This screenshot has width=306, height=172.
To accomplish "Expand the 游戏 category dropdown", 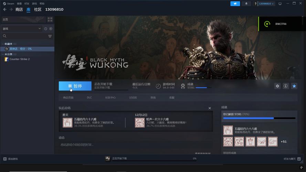I will point(40,29).
